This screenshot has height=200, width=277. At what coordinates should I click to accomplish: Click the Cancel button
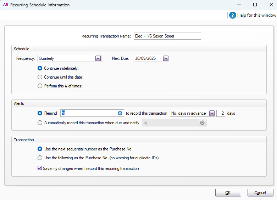click(x=260, y=193)
